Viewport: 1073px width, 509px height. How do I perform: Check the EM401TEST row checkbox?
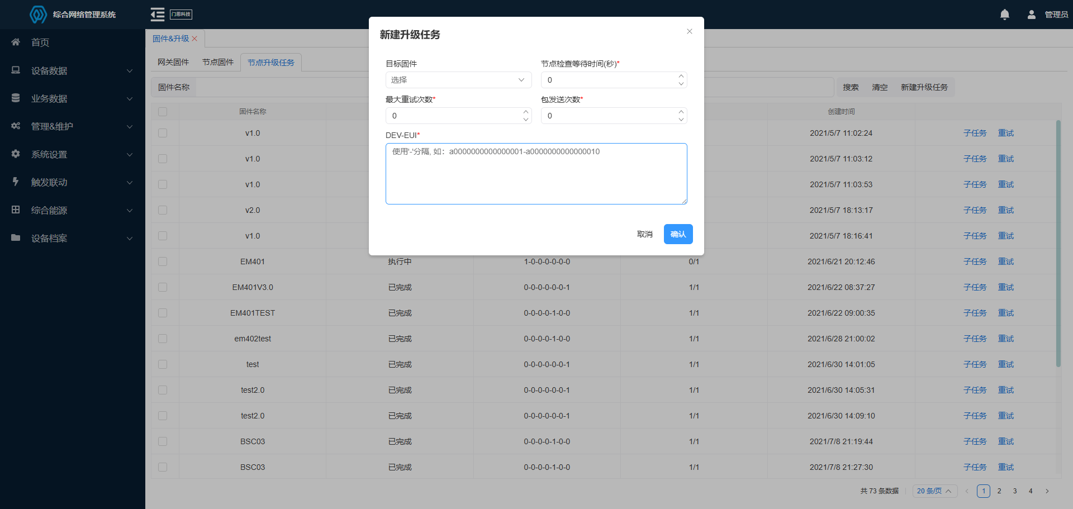coord(163,313)
